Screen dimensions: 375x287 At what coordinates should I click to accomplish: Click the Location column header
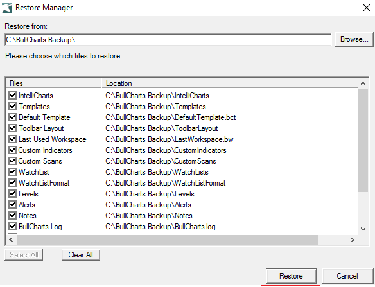pos(230,83)
